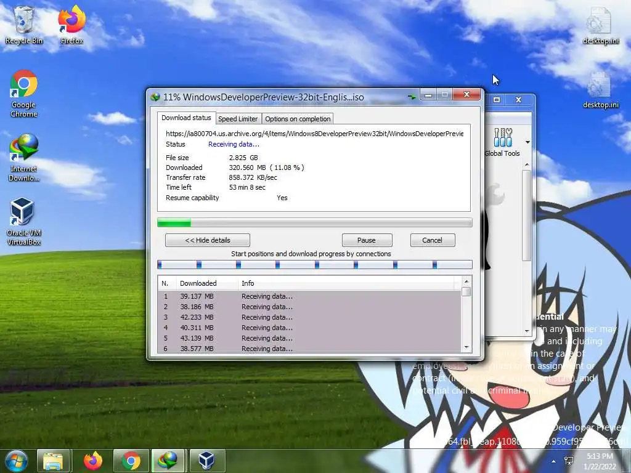Show hidden system tray icons
The height and width of the screenshot is (473, 631).
554,461
